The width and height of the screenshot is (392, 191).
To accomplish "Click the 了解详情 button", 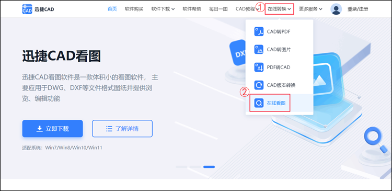I will (x=122, y=129).
